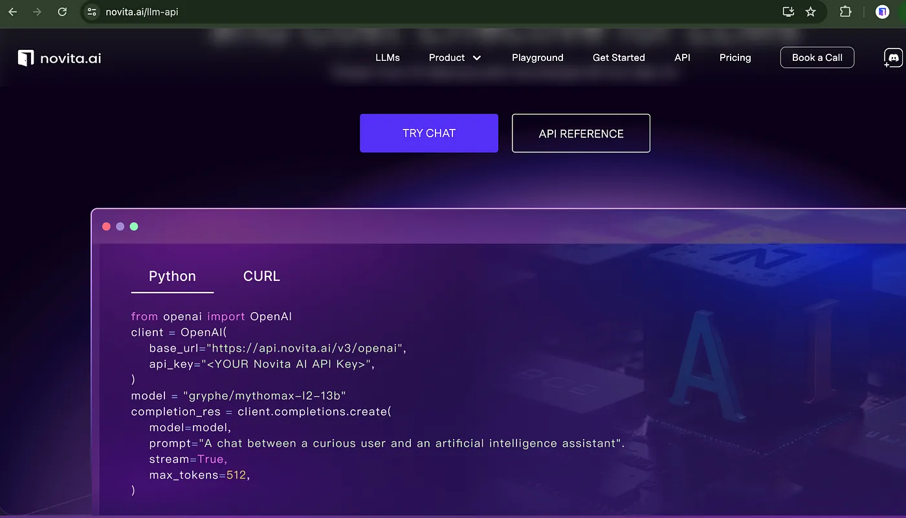
Task: Expand the Product dropdown menu
Action: click(x=455, y=58)
